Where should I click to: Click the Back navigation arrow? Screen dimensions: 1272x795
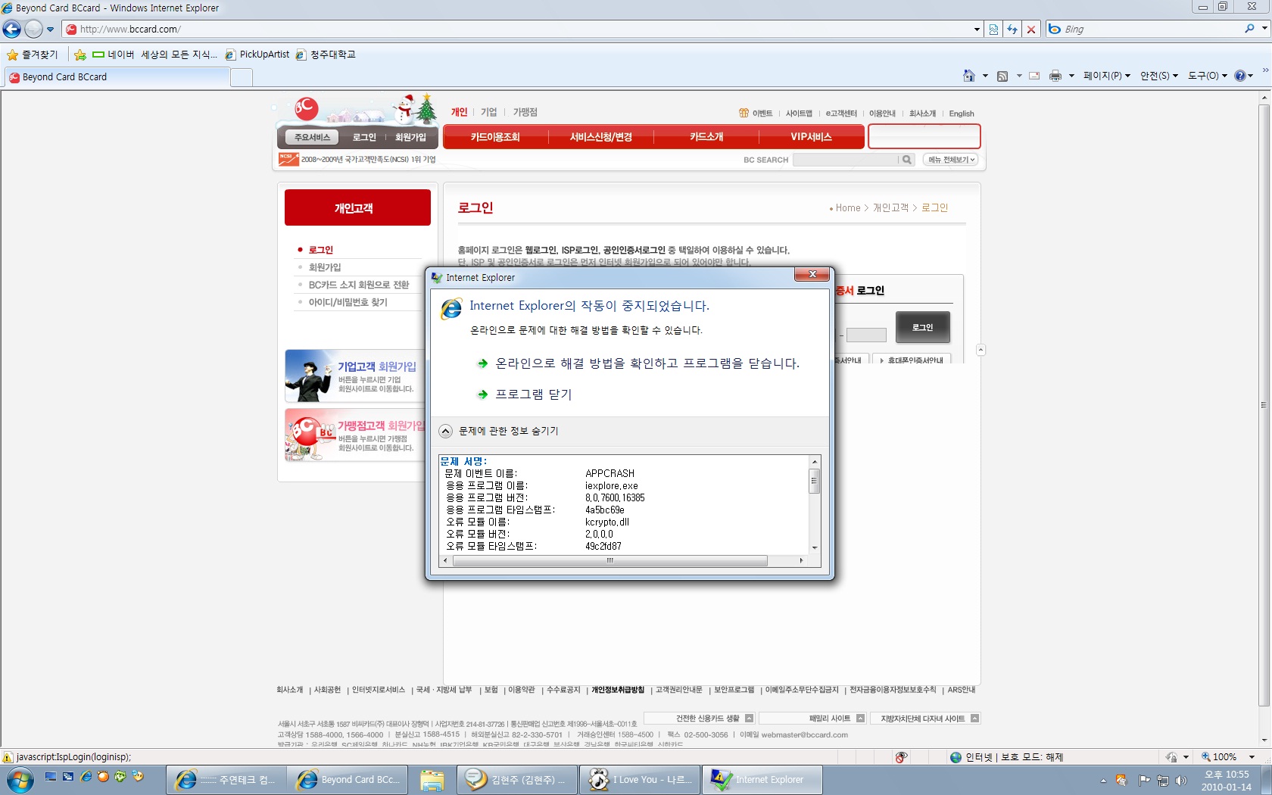(11, 29)
